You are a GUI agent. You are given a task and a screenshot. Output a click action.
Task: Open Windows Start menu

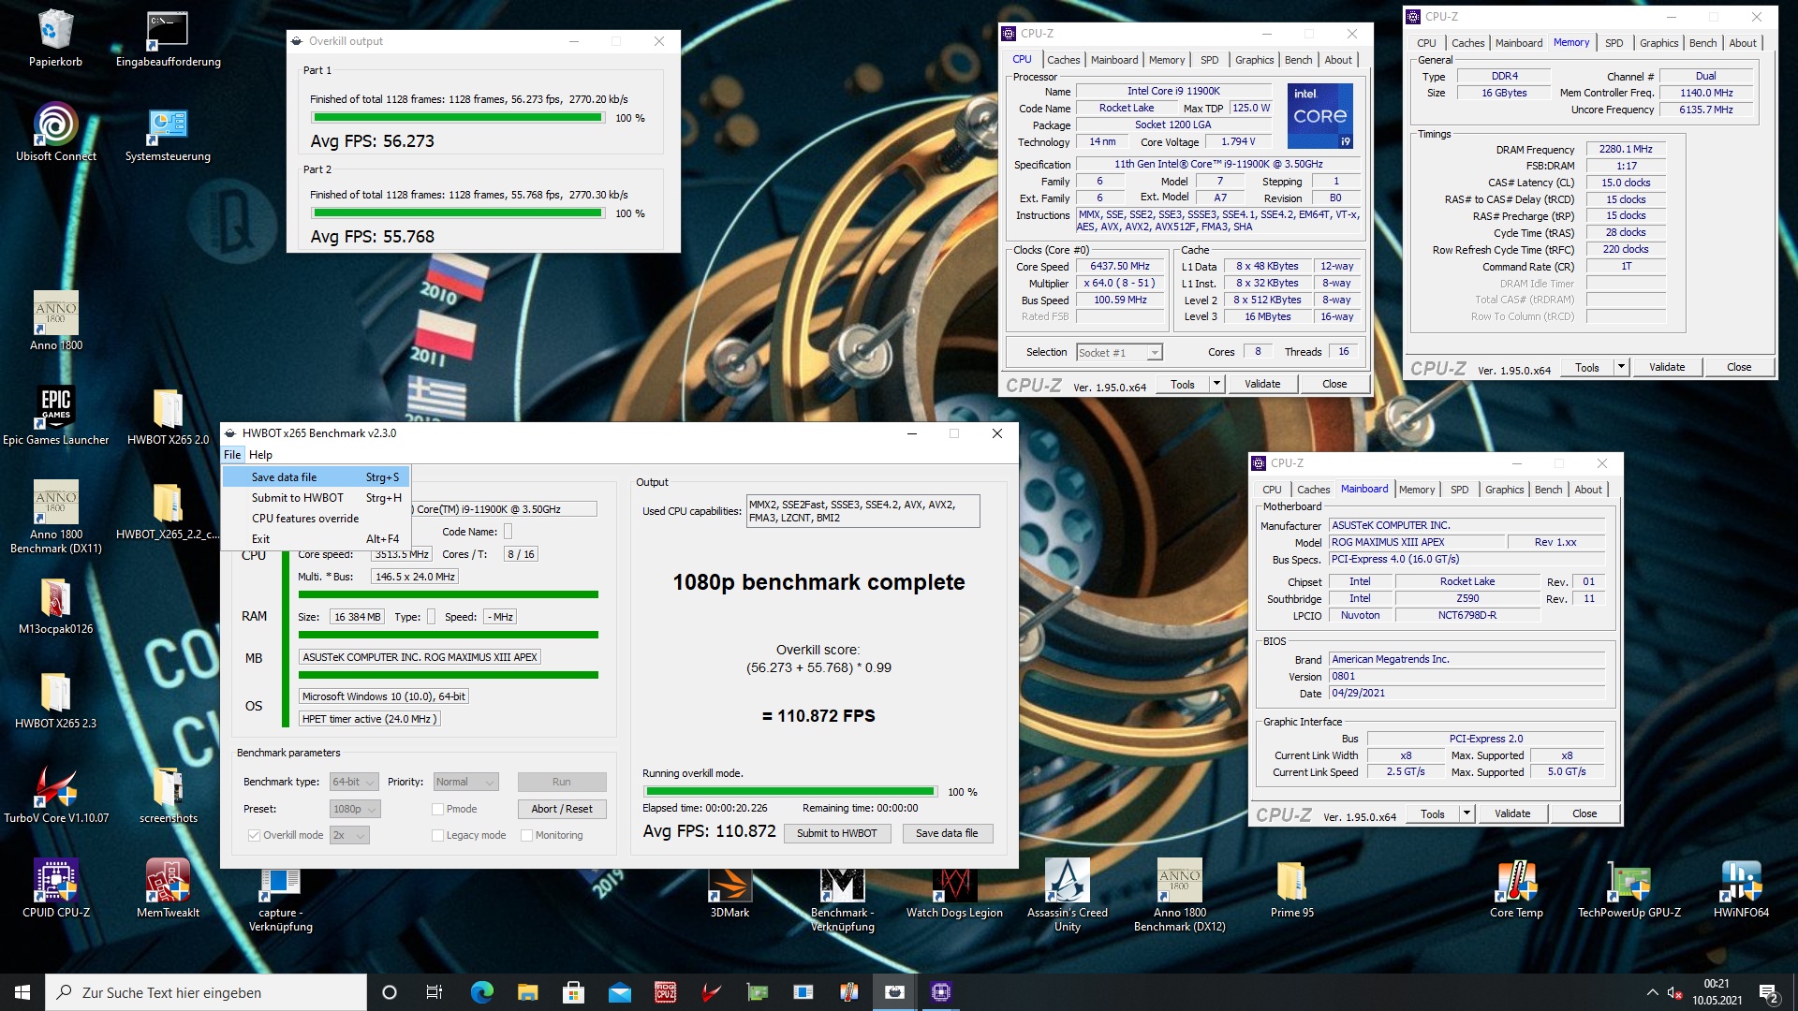(x=22, y=992)
